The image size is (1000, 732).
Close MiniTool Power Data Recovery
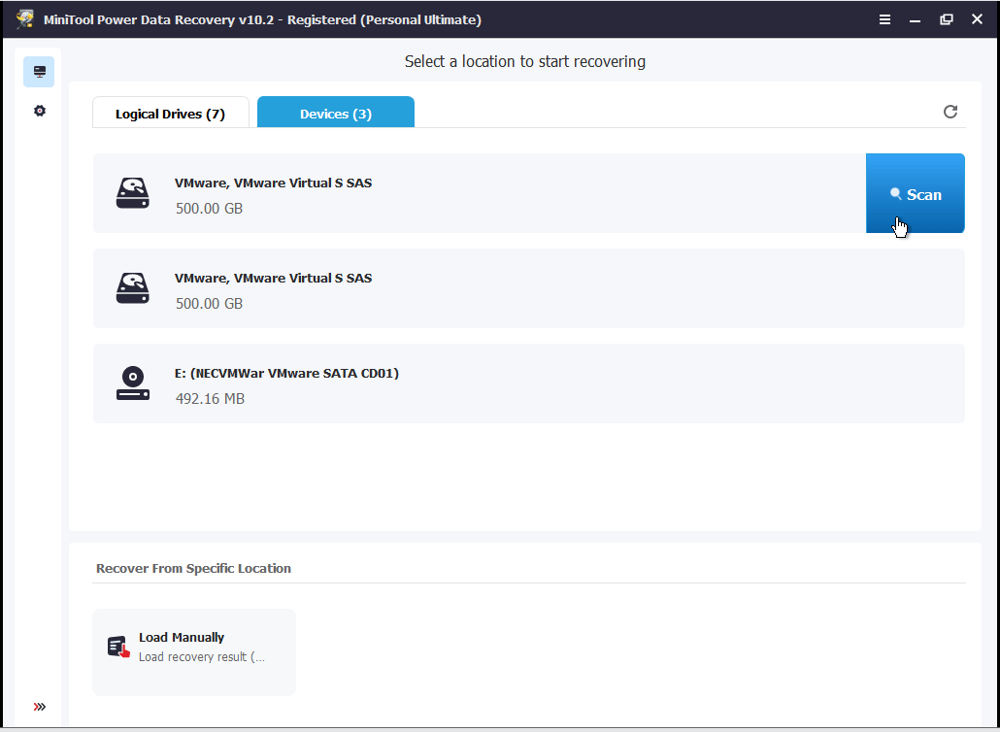[x=977, y=19]
